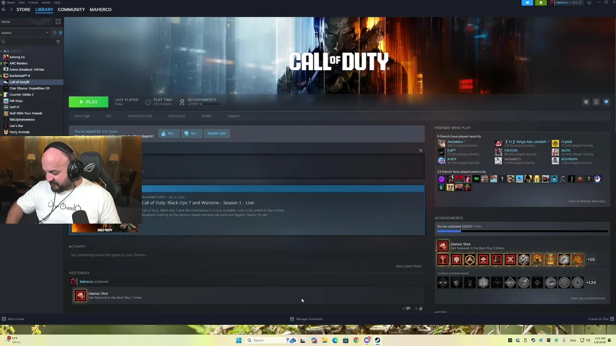Image resolution: width=616 pixels, height=346 pixels.
Task: Open the View menu
Action: tap(22, 2)
